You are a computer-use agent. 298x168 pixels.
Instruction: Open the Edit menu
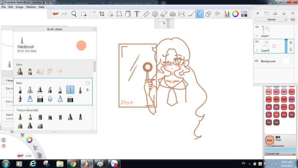coord(11,7)
